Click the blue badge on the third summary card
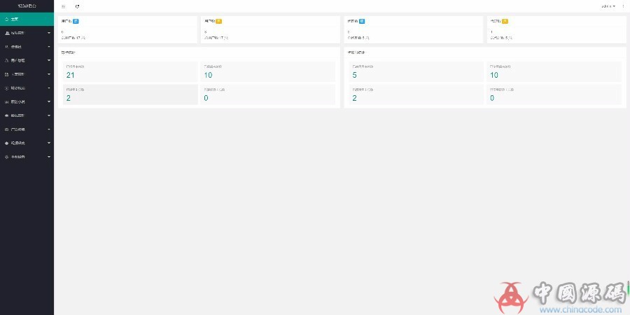The width and height of the screenshot is (630, 315). click(x=362, y=21)
